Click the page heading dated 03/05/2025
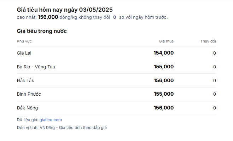This screenshot has height=141, width=233. click(65, 10)
